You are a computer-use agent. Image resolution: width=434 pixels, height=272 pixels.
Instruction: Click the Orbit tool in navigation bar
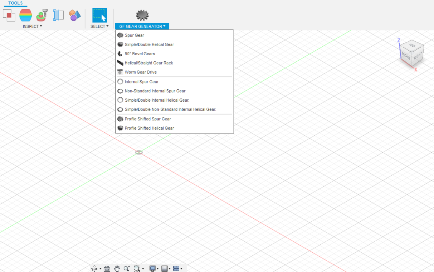[x=94, y=269]
